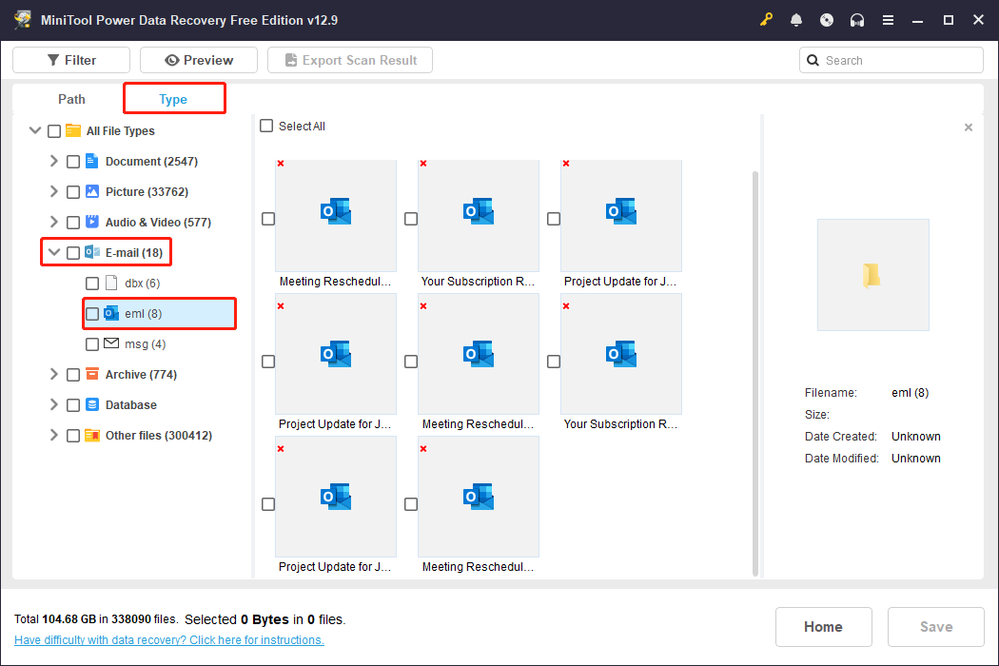Expand the Audio & Video category
The height and width of the screenshot is (666, 999).
click(x=54, y=222)
